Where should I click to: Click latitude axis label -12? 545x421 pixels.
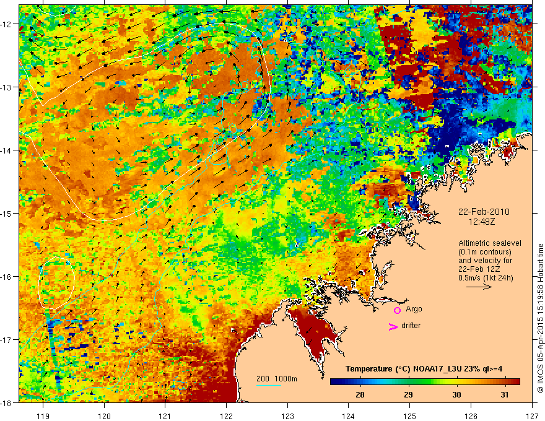click(7, 24)
